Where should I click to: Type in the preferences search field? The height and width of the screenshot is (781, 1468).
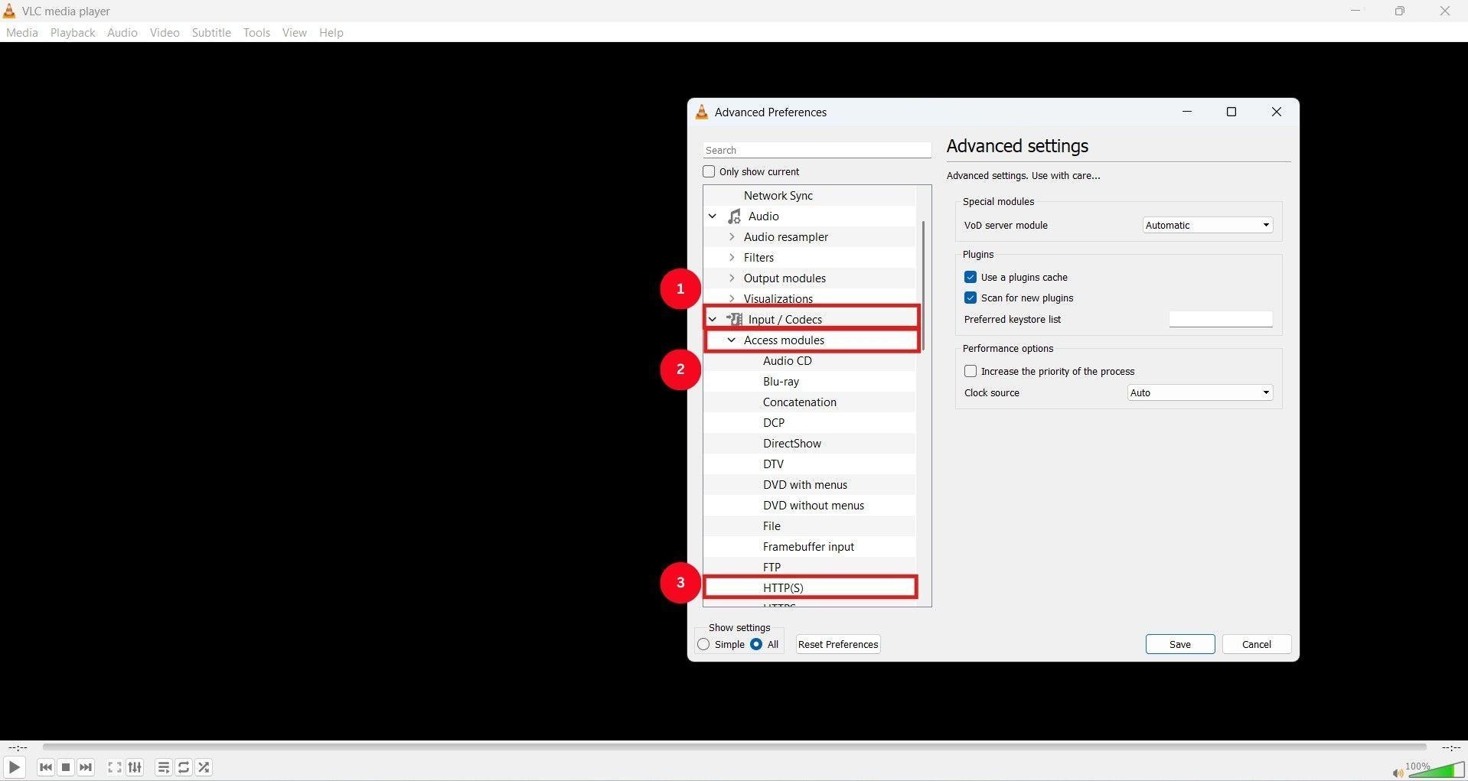816,149
